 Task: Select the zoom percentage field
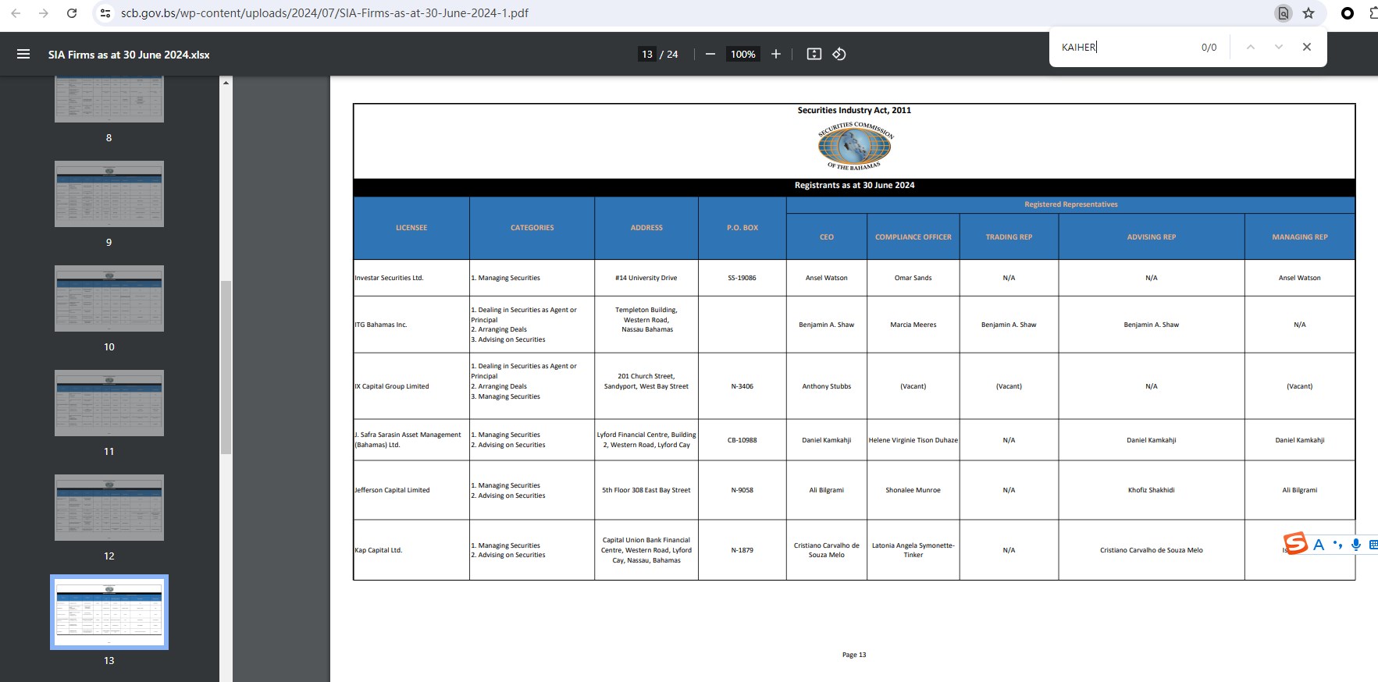(743, 54)
